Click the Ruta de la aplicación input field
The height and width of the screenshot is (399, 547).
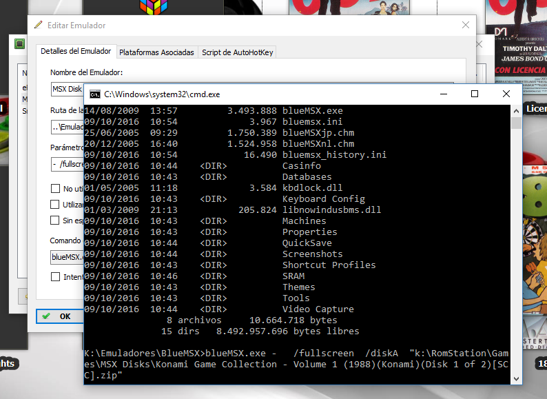coord(68,127)
